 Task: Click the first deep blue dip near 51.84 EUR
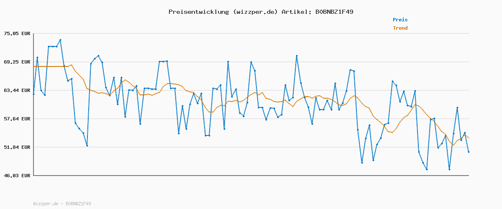tap(87, 145)
